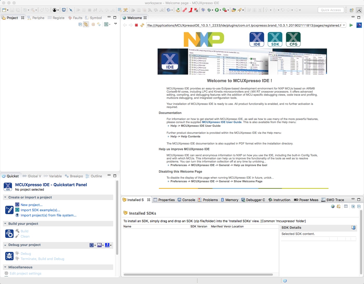Open the New wizard dropdown arrow in toolbar

pos(8,10)
